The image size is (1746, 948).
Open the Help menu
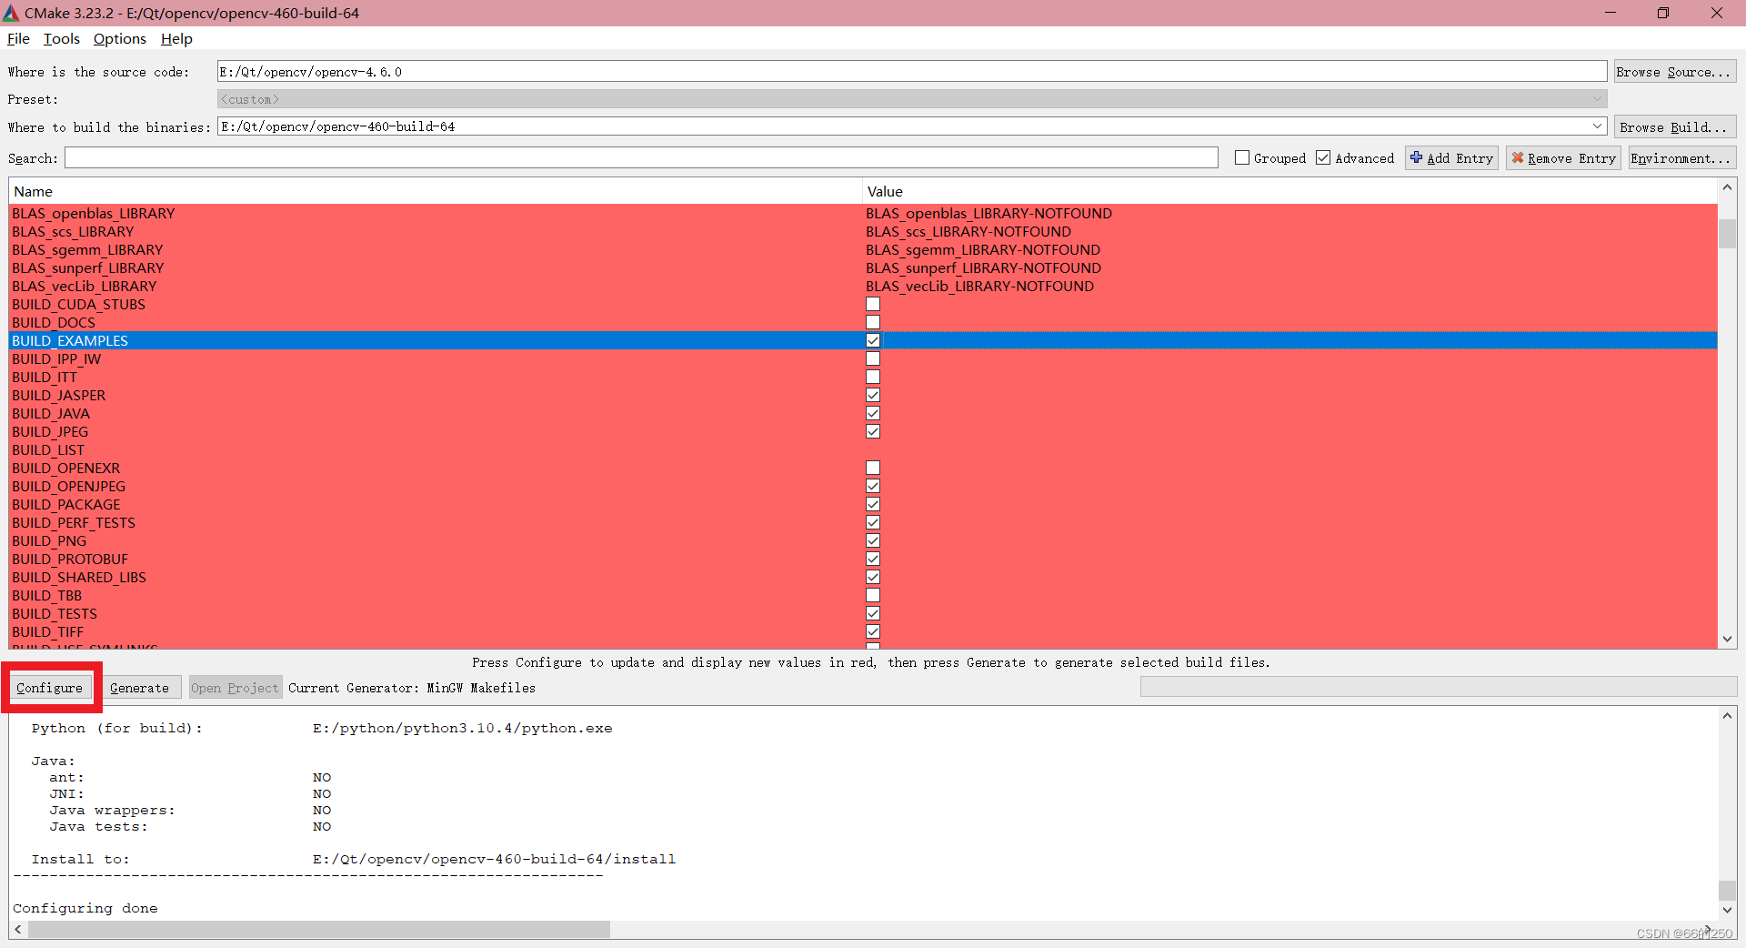pos(176,38)
